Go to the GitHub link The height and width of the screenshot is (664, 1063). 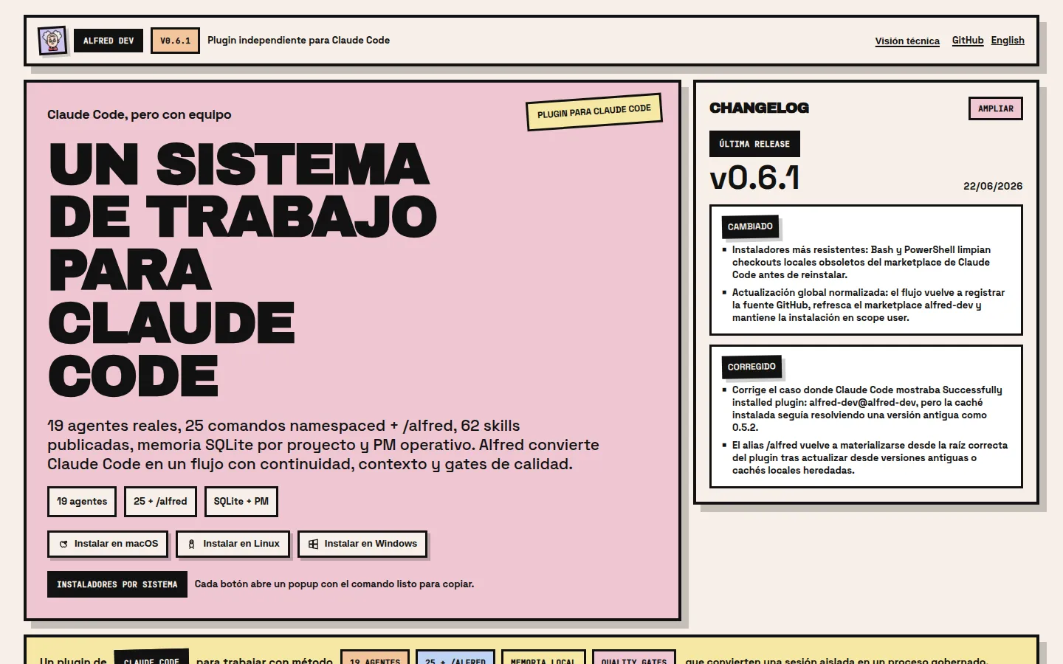(968, 41)
